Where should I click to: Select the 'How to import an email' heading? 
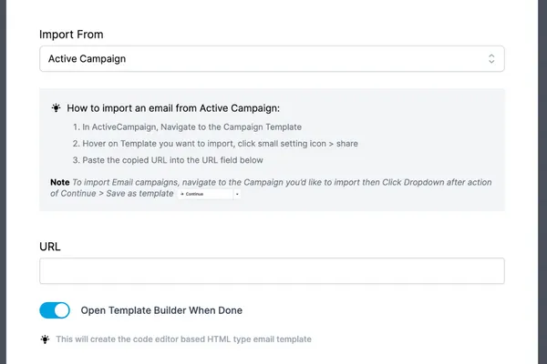[173, 108]
